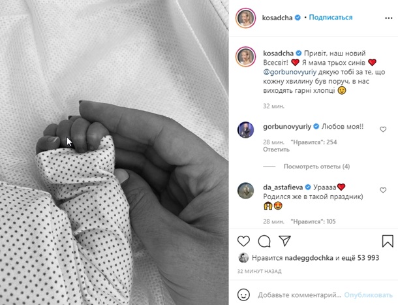Viewport: 398px width, 305px height.
Task: Open the baby hand photo
Action: [114, 153]
